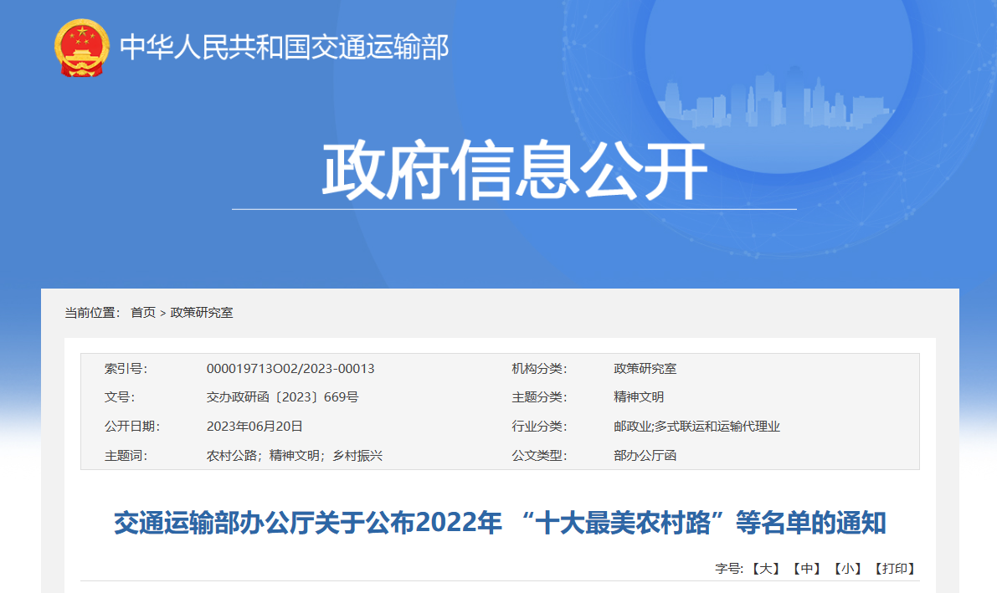Screen dimensions: 997x593
Task: Click the 当前位置 label
Action: coord(93,313)
